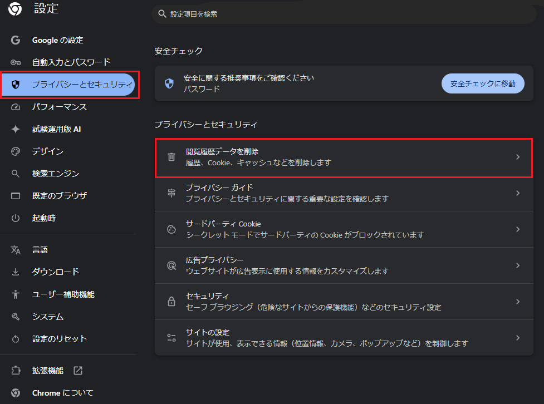Click the translate icon for 言語
544x404 pixels.
point(16,250)
